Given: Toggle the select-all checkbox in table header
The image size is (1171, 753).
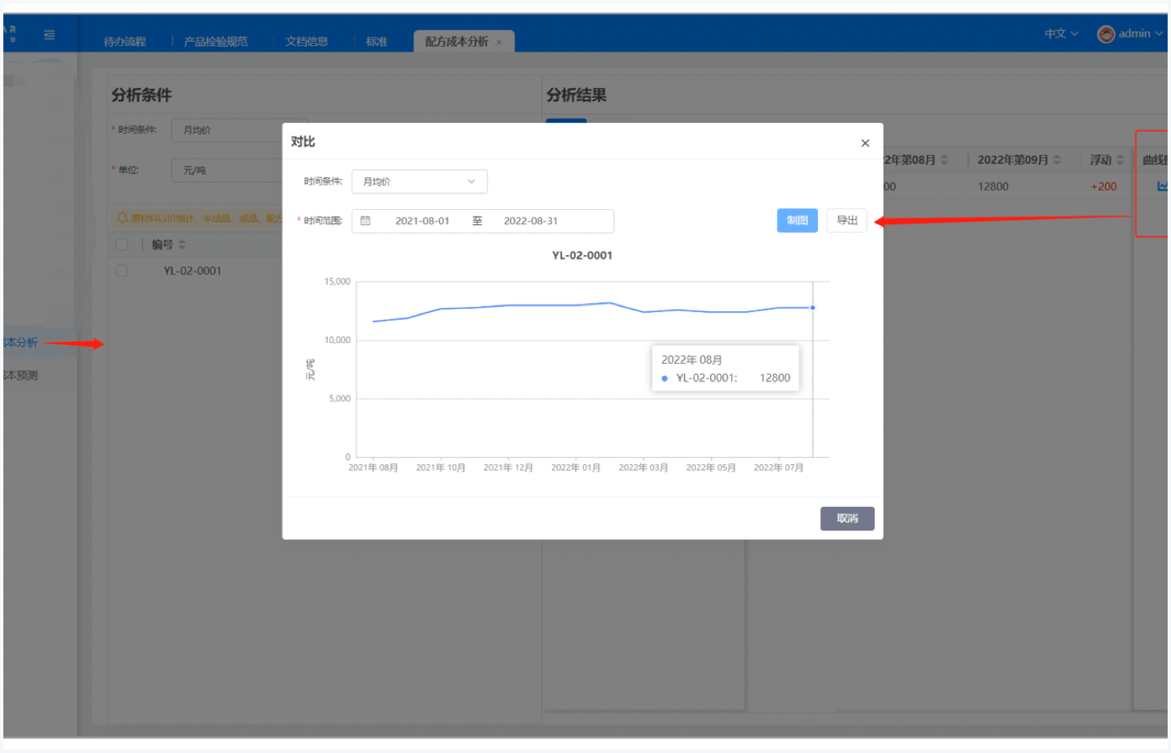Looking at the screenshot, I should point(122,245).
